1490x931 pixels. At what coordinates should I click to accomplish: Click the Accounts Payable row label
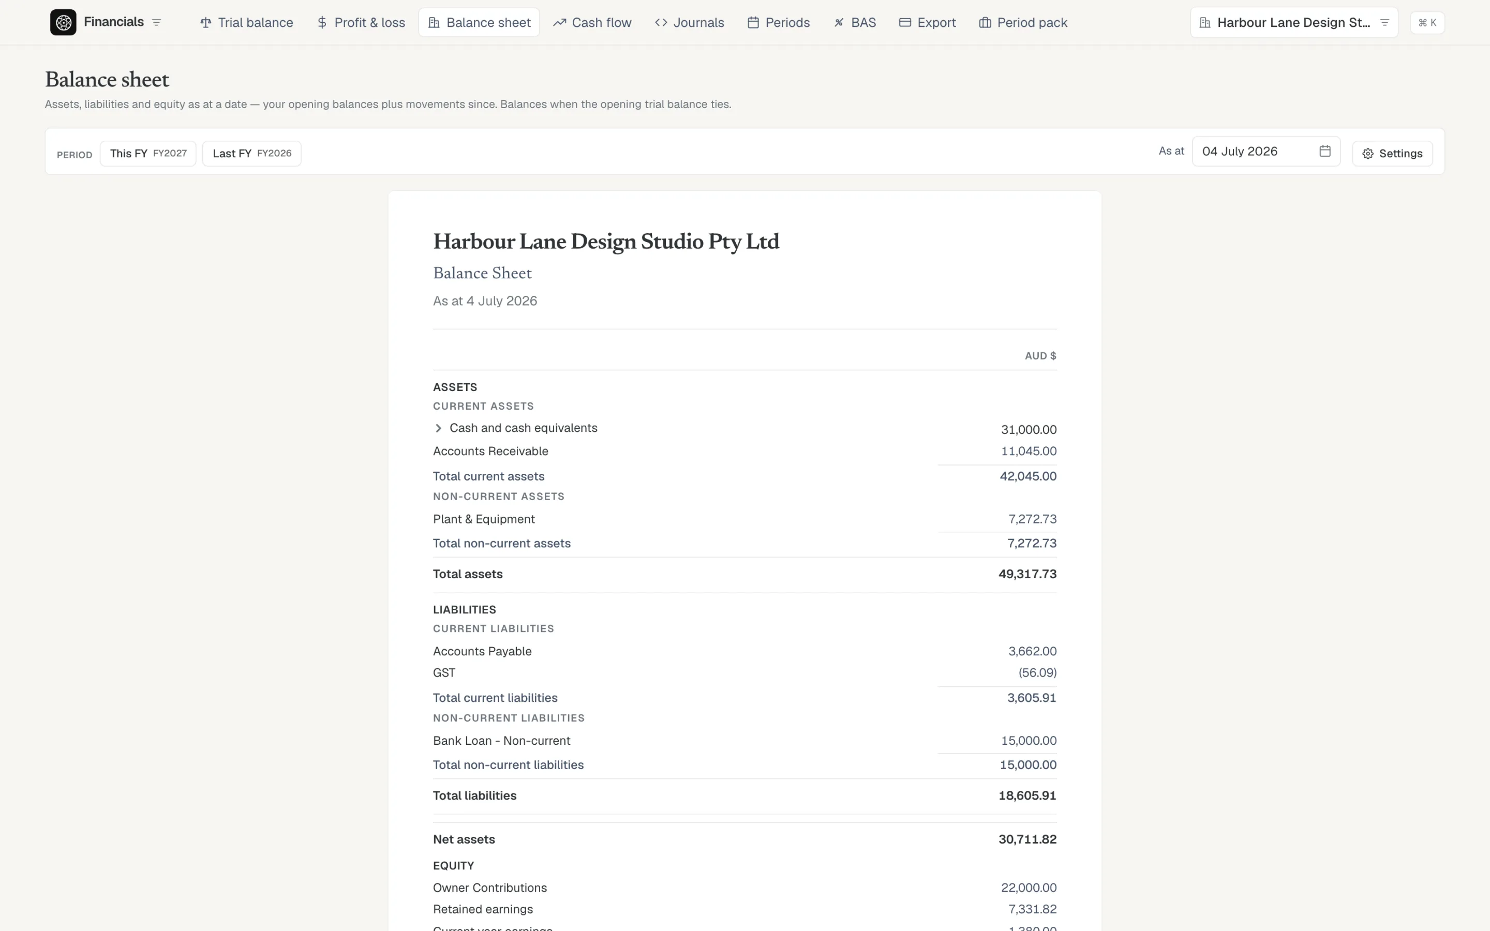pyautogui.click(x=482, y=652)
